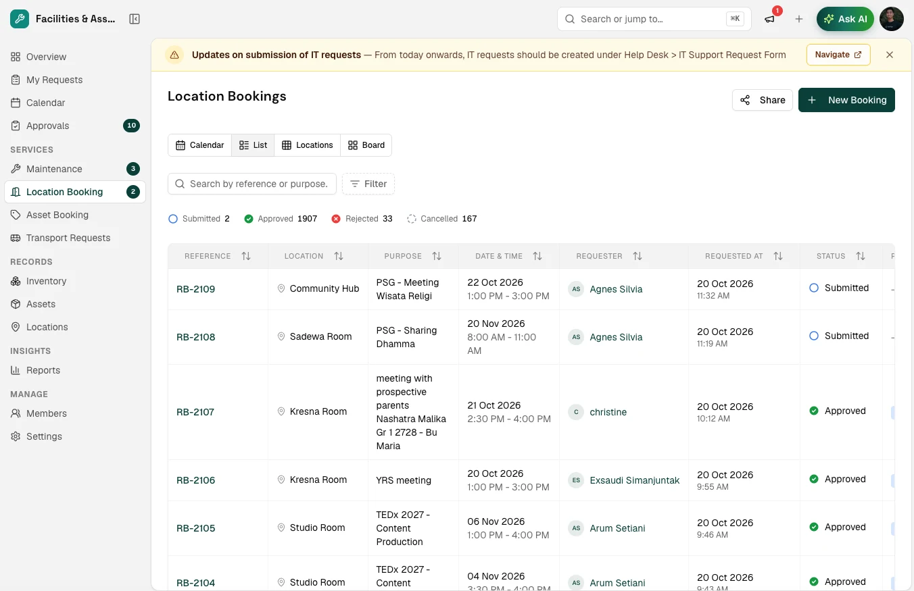
Task: Click the New Booking button
Action: pos(846,100)
